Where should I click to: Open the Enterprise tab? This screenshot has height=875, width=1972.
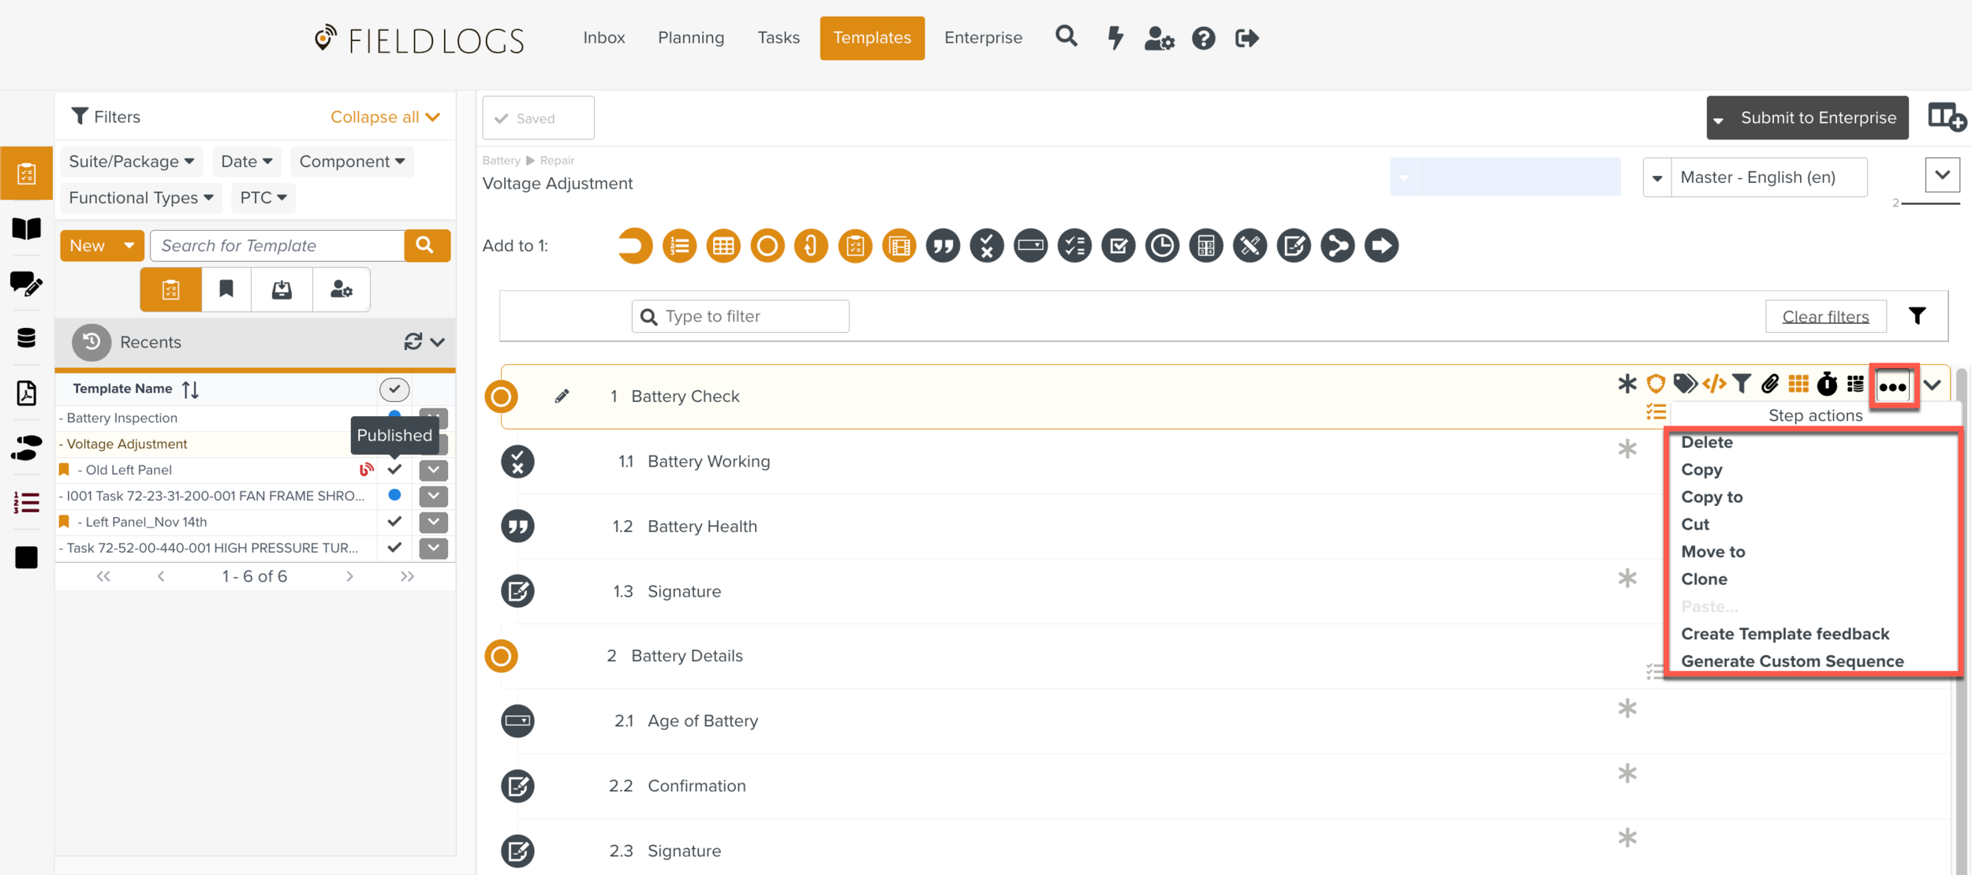click(x=982, y=38)
